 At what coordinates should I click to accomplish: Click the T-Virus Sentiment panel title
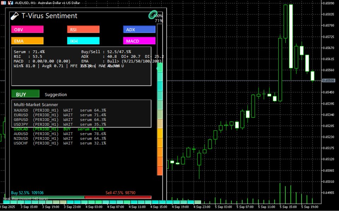(x=49, y=16)
